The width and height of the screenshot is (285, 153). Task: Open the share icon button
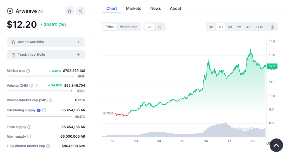tap(80, 11)
